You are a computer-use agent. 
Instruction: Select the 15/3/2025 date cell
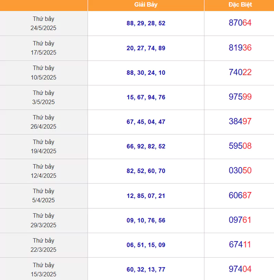click(x=43, y=269)
